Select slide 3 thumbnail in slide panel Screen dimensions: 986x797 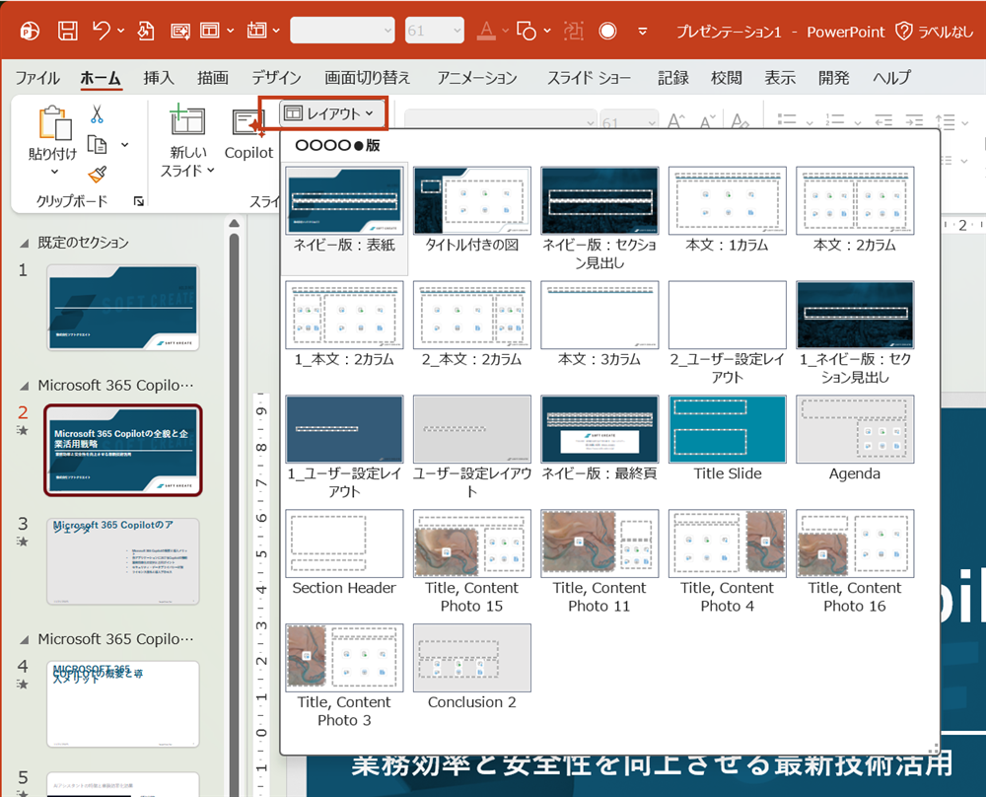[x=122, y=561]
